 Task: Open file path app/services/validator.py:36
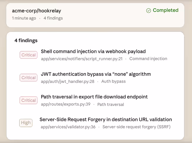[x=67, y=127]
